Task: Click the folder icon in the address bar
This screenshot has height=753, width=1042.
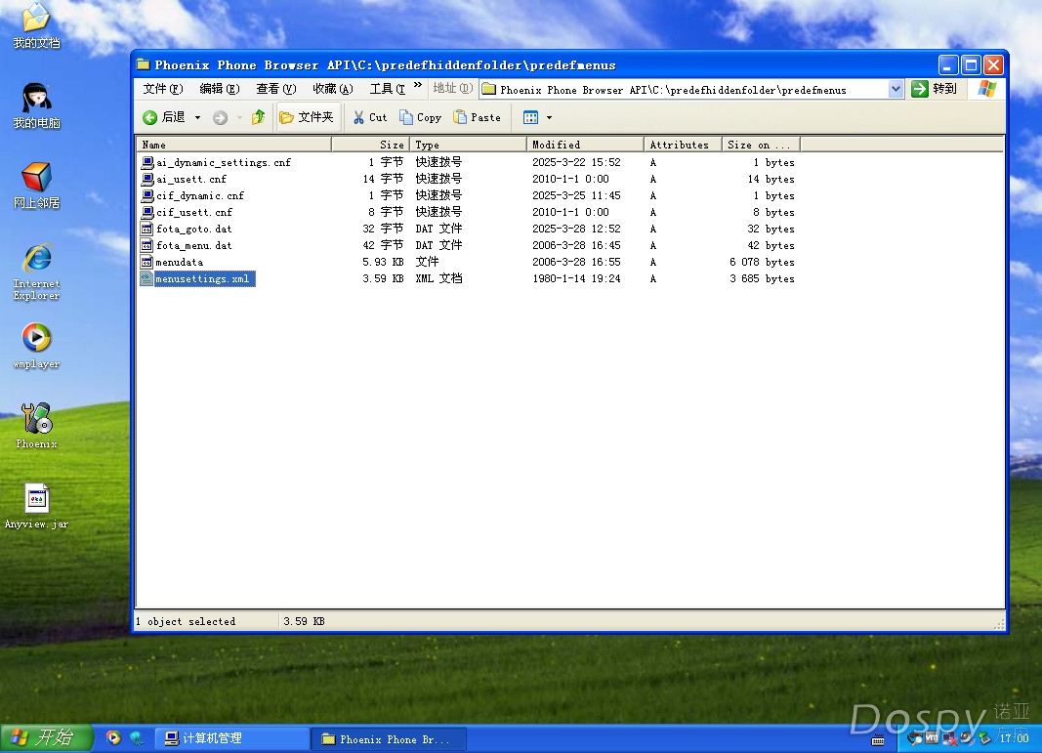Action: point(489,89)
